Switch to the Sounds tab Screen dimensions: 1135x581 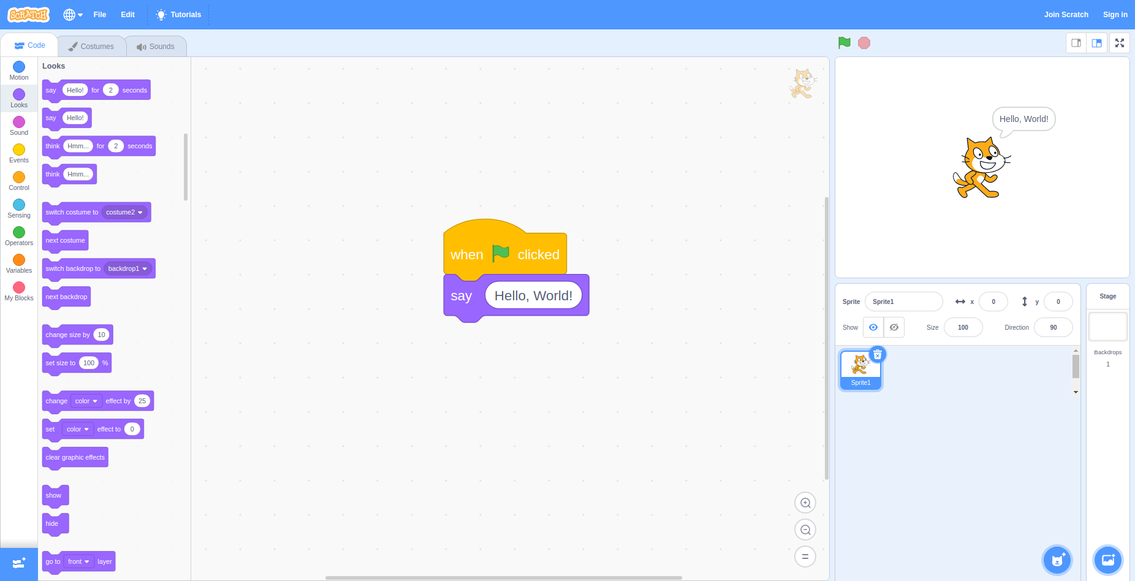(x=156, y=47)
